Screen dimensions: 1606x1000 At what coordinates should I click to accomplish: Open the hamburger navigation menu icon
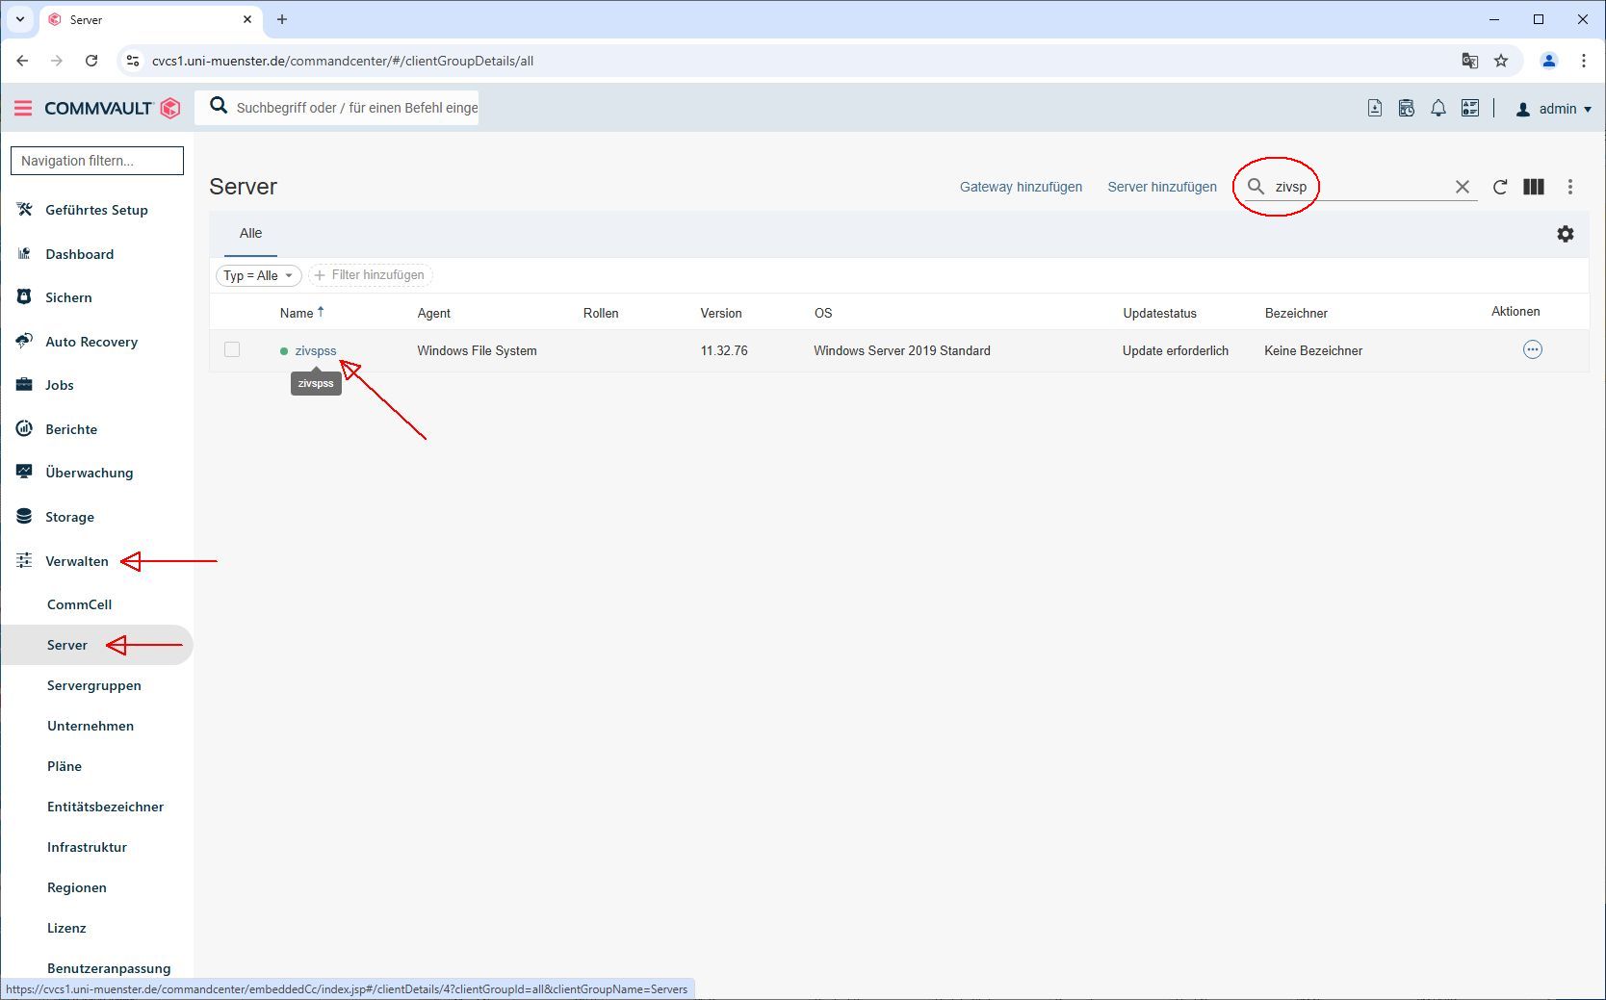click(23, 108)
